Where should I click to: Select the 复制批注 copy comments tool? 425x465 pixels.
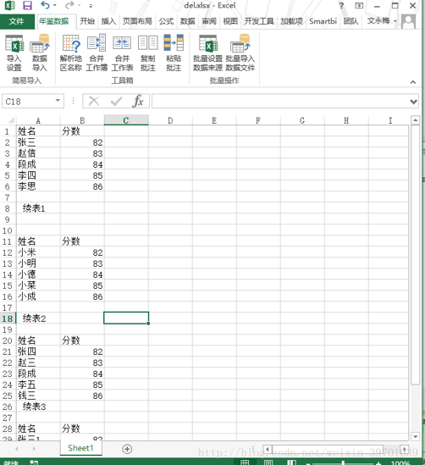pyautogui.click(x=147, y=53)
